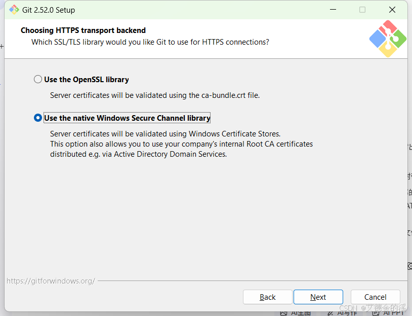The width and height of the screenshot is (412, 316).
Task: Click the Active Directory Domain Services line
Action: (x=139, y=154)
